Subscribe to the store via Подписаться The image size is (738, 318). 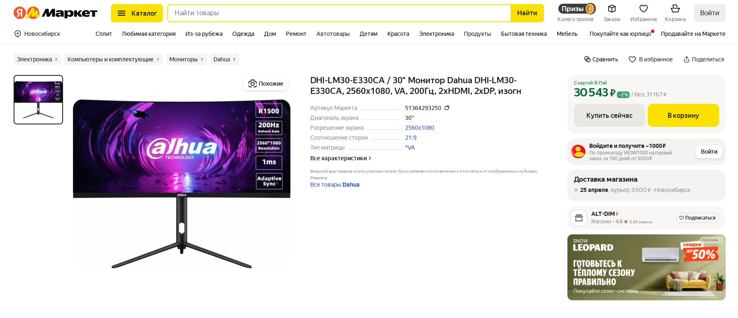pos(697,218)
